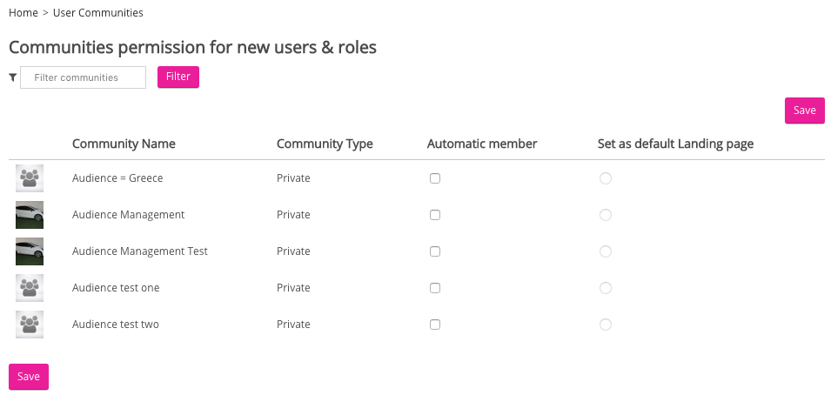The image size is (831, 395).
Task: Click the top right Save button
Action: click(804, 110)
